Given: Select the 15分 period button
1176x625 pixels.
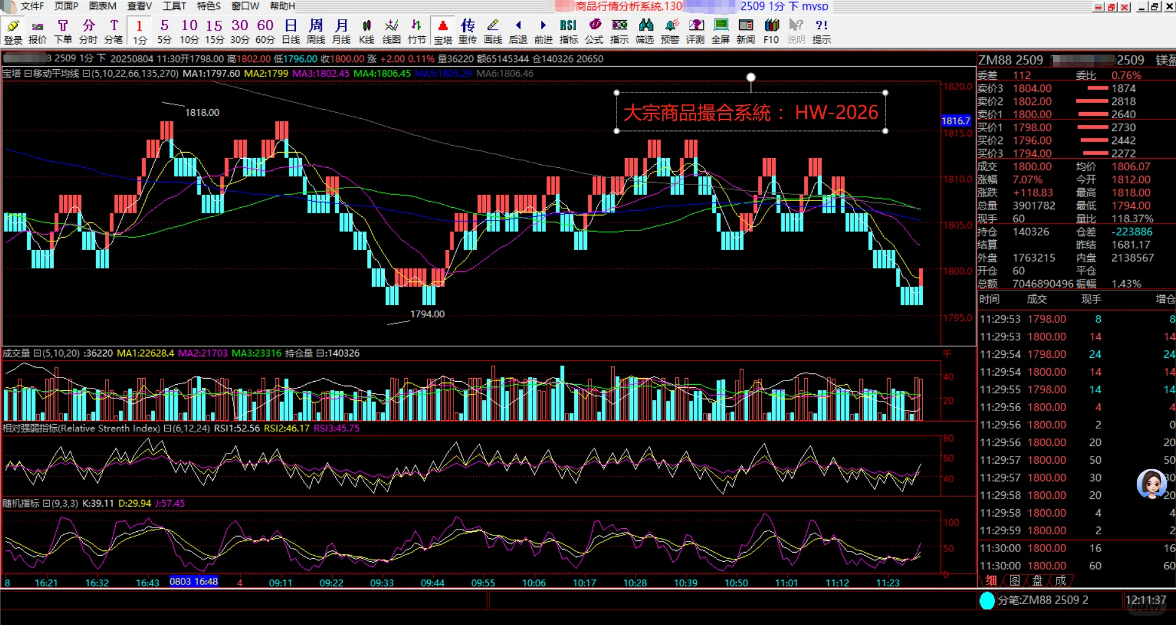Looking at the screenshot, I should [x=214, y=31].
